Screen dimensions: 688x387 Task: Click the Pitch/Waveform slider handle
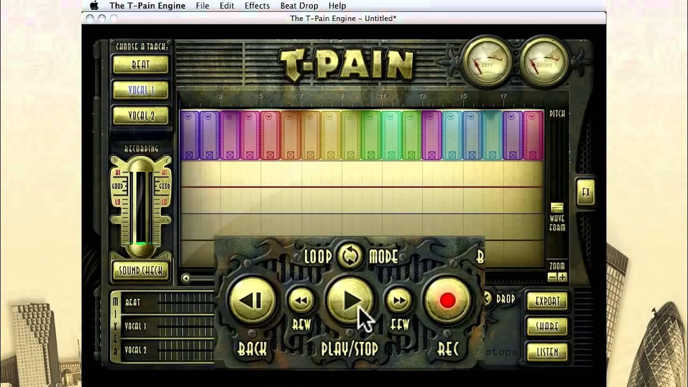coord(557,207)
